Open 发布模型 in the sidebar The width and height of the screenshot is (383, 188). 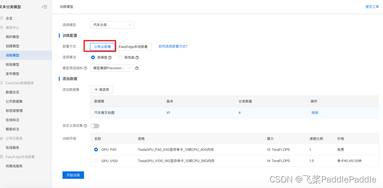[12, 74]
